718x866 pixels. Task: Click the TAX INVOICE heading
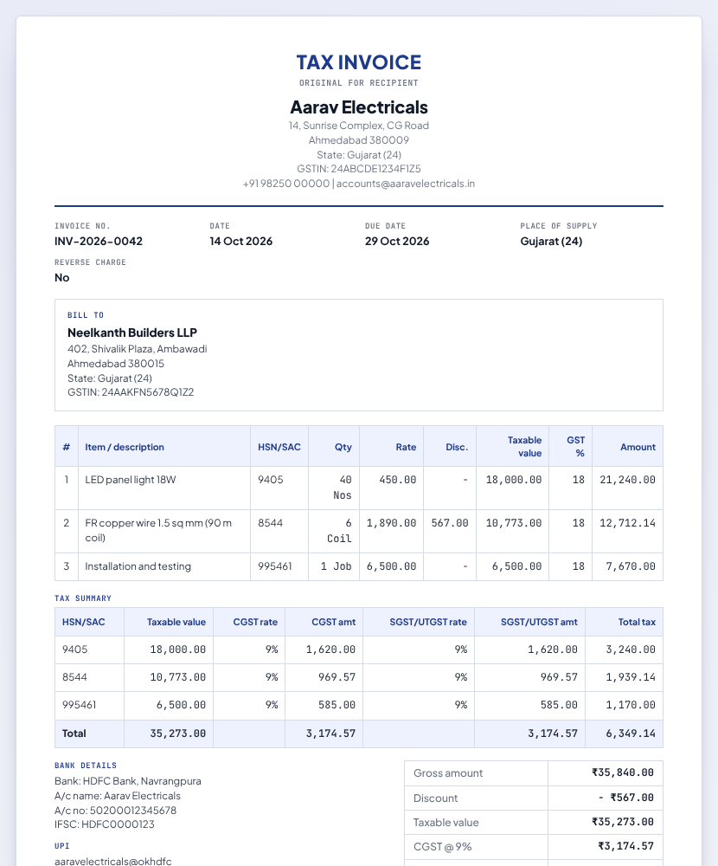coord(359,62)
